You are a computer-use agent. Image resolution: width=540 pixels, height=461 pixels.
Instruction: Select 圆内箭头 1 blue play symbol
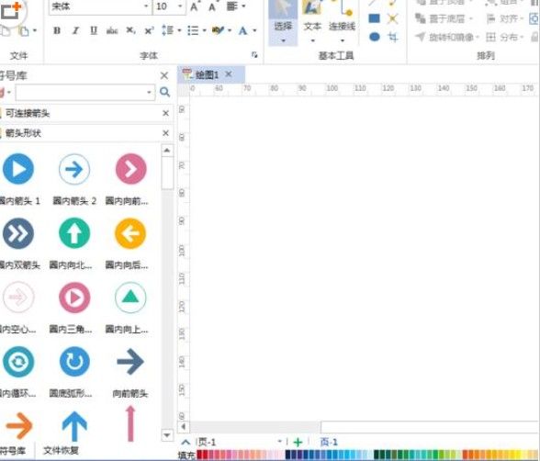[x=18, y=169]
